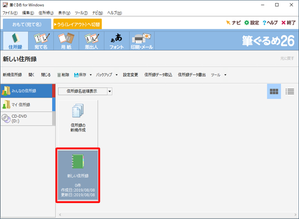Open the 編集 menu

point(28,13)
